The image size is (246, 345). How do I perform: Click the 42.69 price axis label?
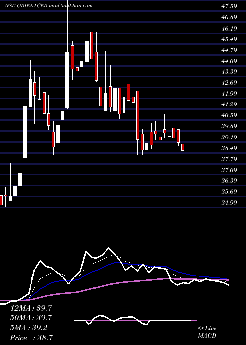[229, 82]
